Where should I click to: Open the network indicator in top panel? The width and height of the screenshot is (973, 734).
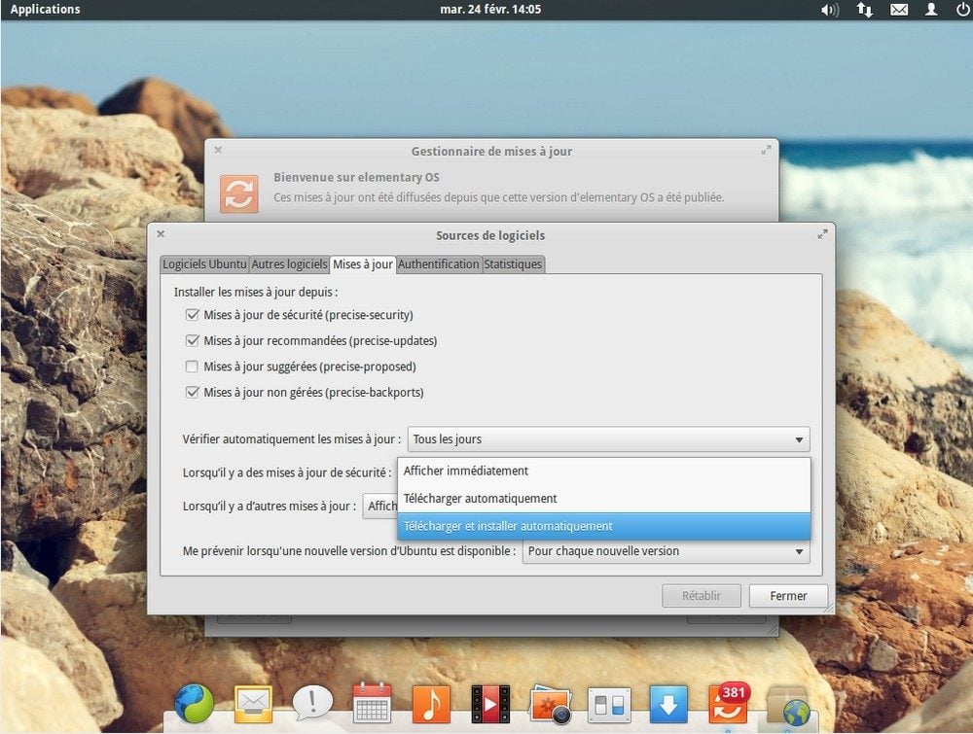tap(864, 10)
